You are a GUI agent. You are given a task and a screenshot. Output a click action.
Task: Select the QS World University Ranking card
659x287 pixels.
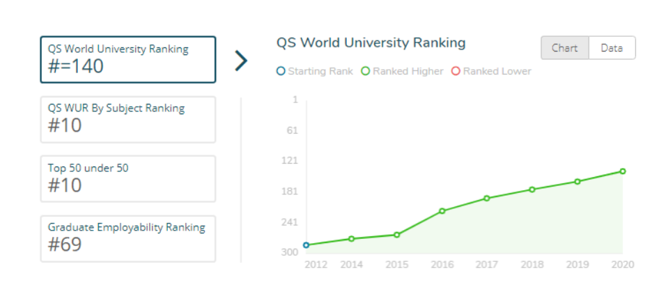(128, 59)
